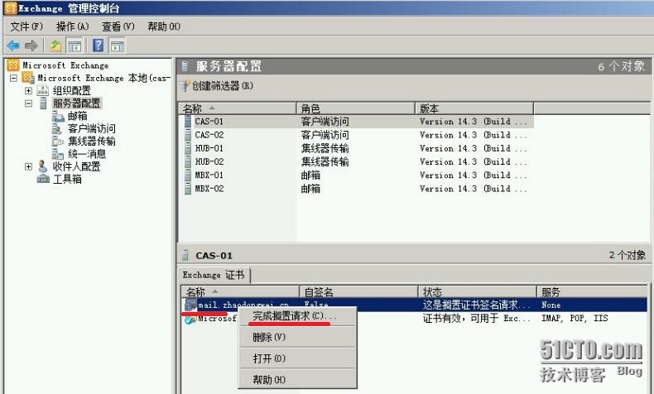654x394 pixels.
Task: Select 服务器配置 in the console tree
Action: (x=76, y=103)
